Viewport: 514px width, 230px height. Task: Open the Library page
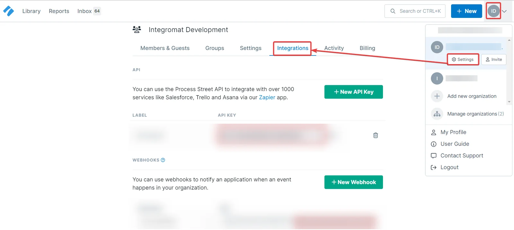pos(31,11)
